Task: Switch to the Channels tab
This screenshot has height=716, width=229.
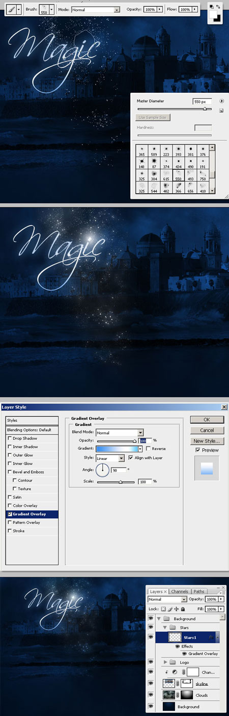Action: pyautogui.click(x=180, y=592)
